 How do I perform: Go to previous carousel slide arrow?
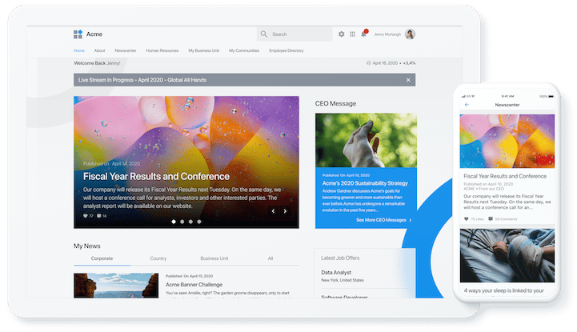[273, 211]
